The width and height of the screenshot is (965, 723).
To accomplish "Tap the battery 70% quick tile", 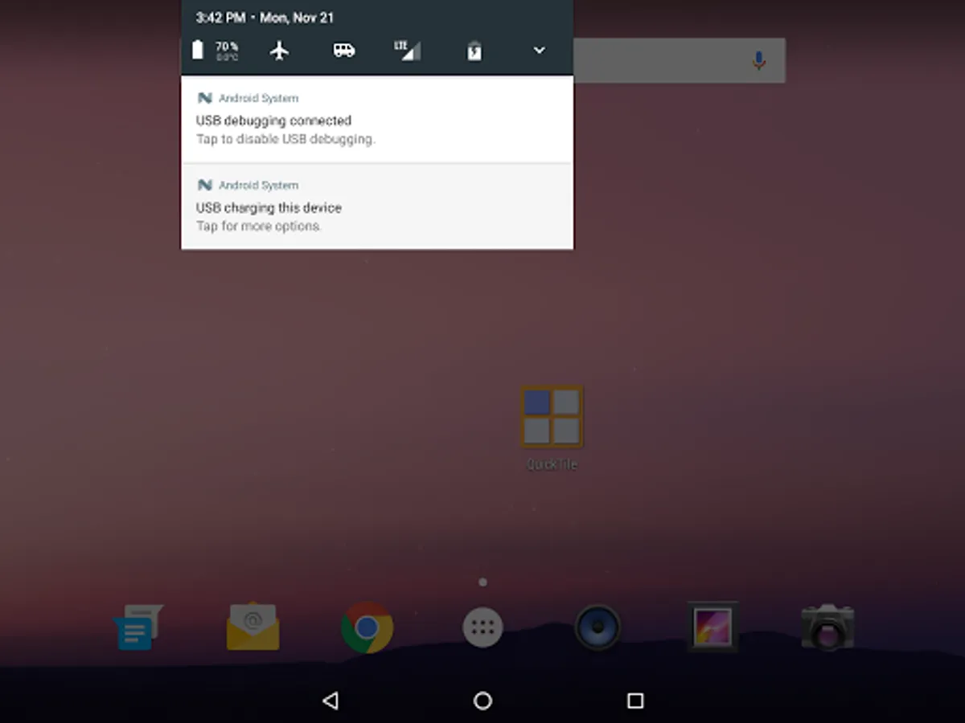I will point(214,51).
